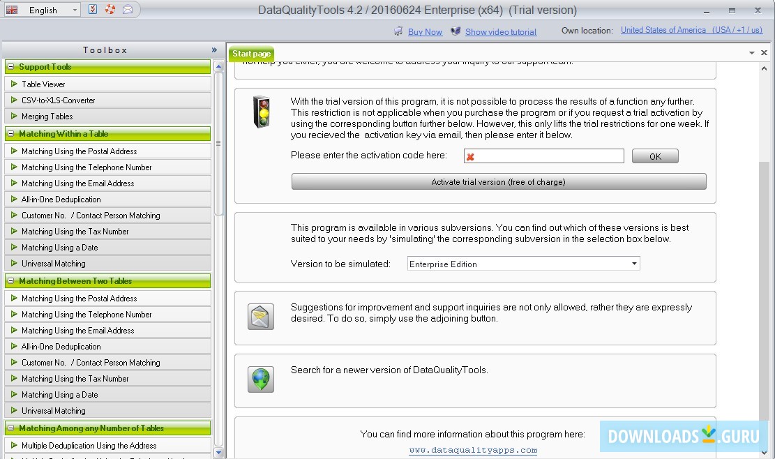
Task: Click the envelope support inquiry button
Action: [260, 317]
